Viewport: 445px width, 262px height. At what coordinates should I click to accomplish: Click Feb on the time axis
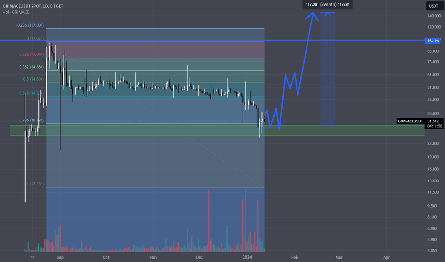[295, 257]
